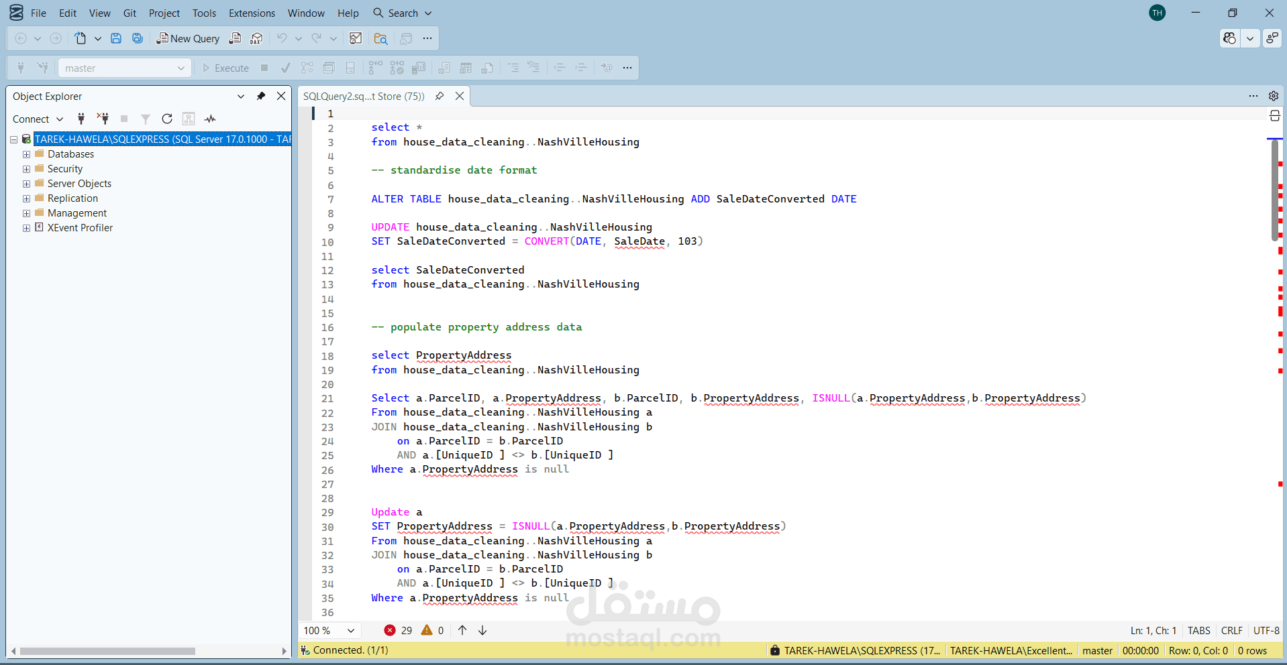Screen dimensions: 1287x665
Task: Open the Edit menu
Action: pos(68,13)
